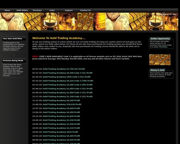180x144 pixels.
Task: Click the intro paragraph starting 'To see our trading system'
Action: point(87,45)
